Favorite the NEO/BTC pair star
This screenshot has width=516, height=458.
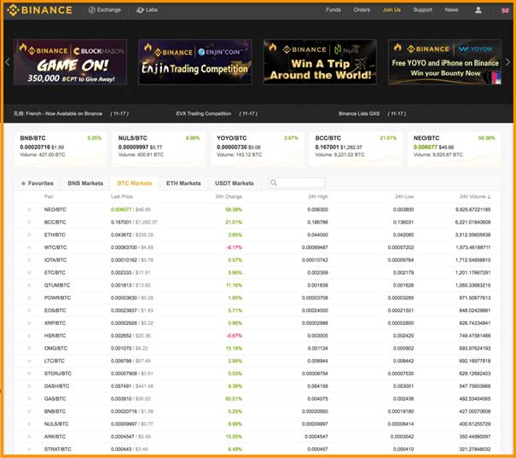[x=29, y=209]
